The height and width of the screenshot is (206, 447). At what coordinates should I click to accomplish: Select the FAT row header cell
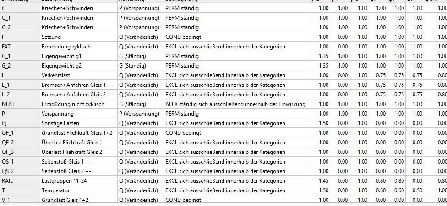20,47
